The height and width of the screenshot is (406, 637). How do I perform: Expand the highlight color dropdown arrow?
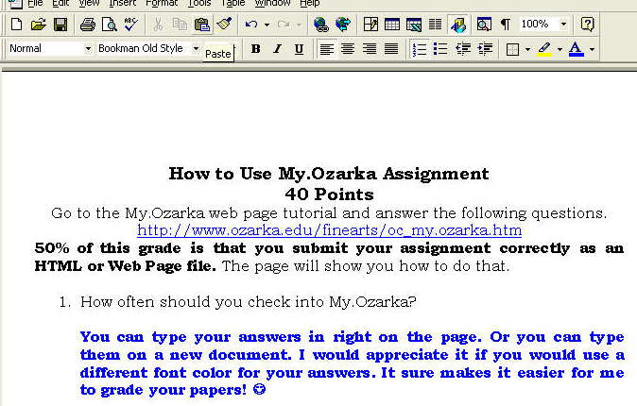tap(560, 49)
